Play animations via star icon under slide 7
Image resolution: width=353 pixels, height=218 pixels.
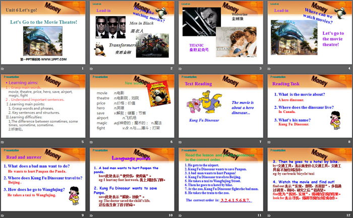coord(180,142)
